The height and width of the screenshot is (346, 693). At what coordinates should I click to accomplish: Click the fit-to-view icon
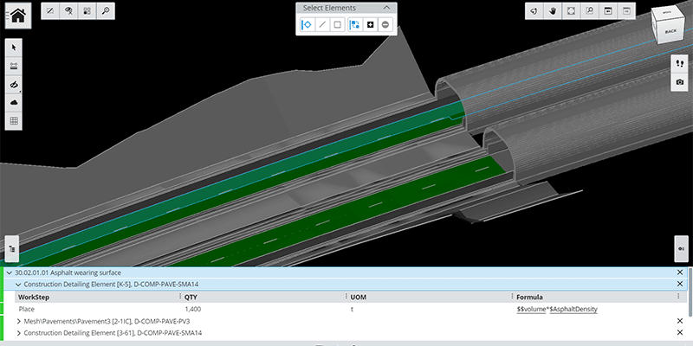pyautogui.click(x=570, y=11)
